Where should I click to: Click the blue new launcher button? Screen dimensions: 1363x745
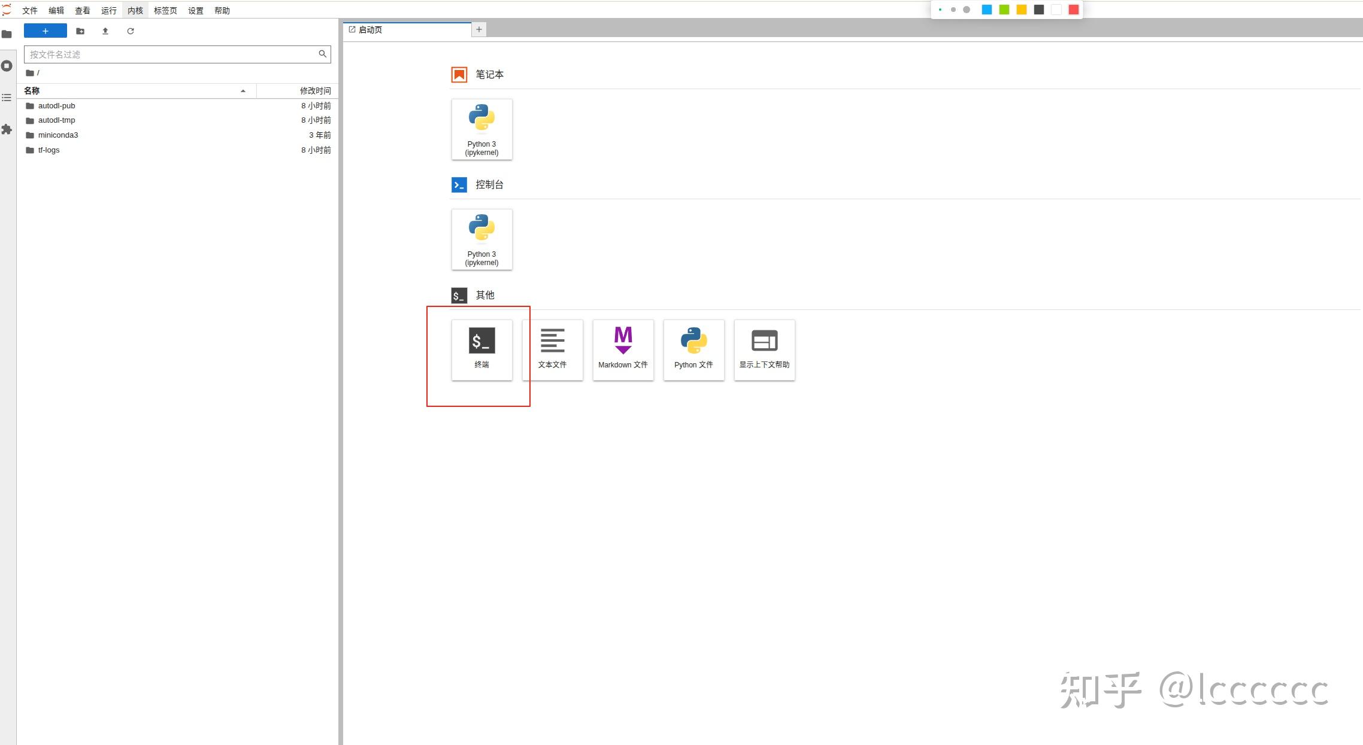pos(46,31)
